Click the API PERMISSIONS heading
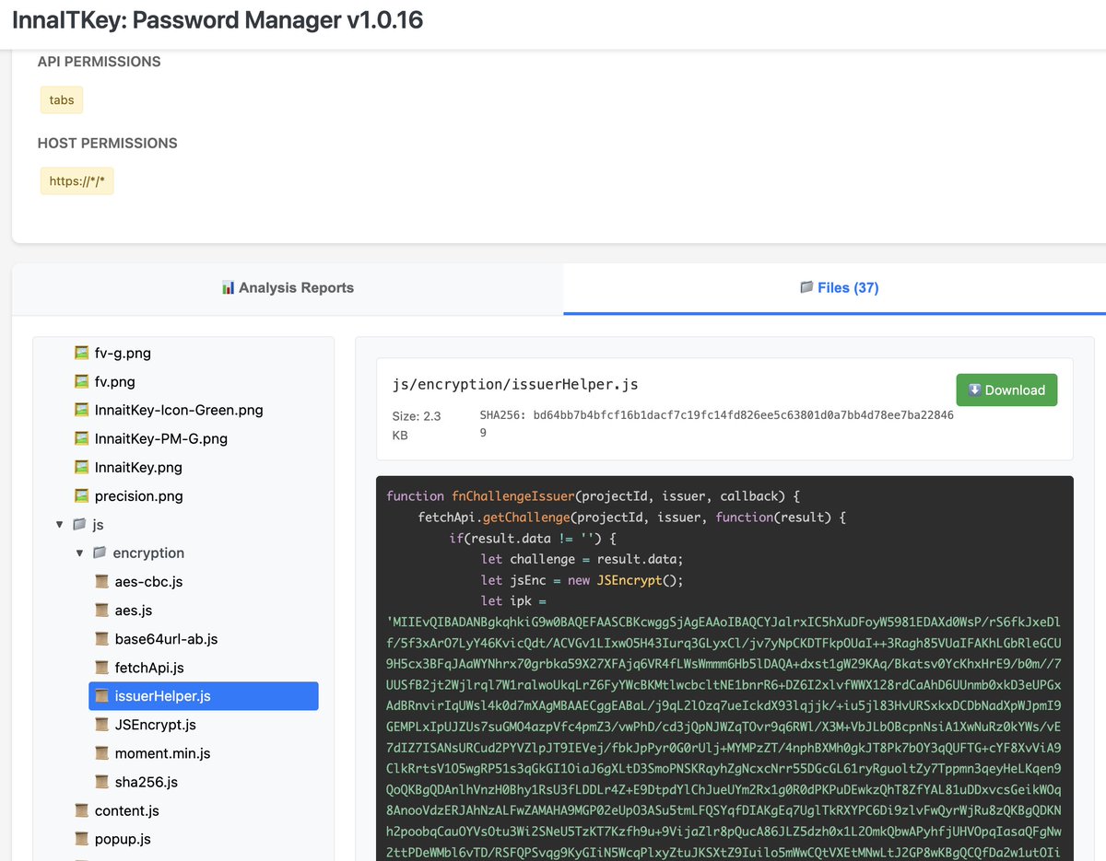Viewport: 1106px width, 861px height. tap(99, 62)
